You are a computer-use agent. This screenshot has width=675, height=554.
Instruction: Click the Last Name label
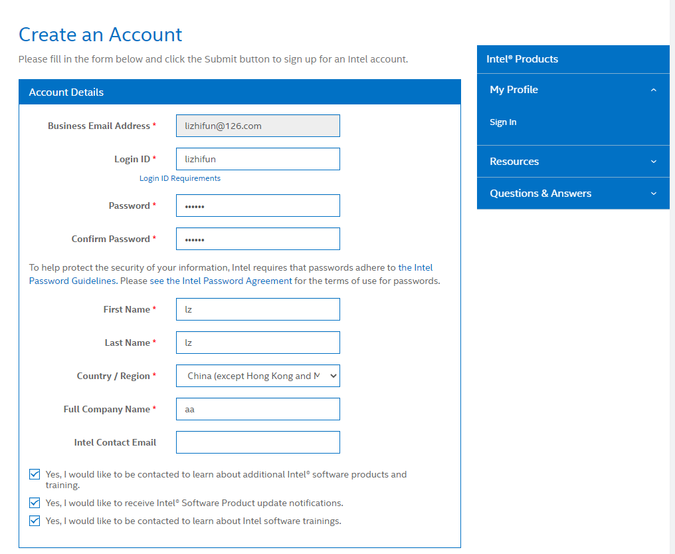click(x=128, y=343)
